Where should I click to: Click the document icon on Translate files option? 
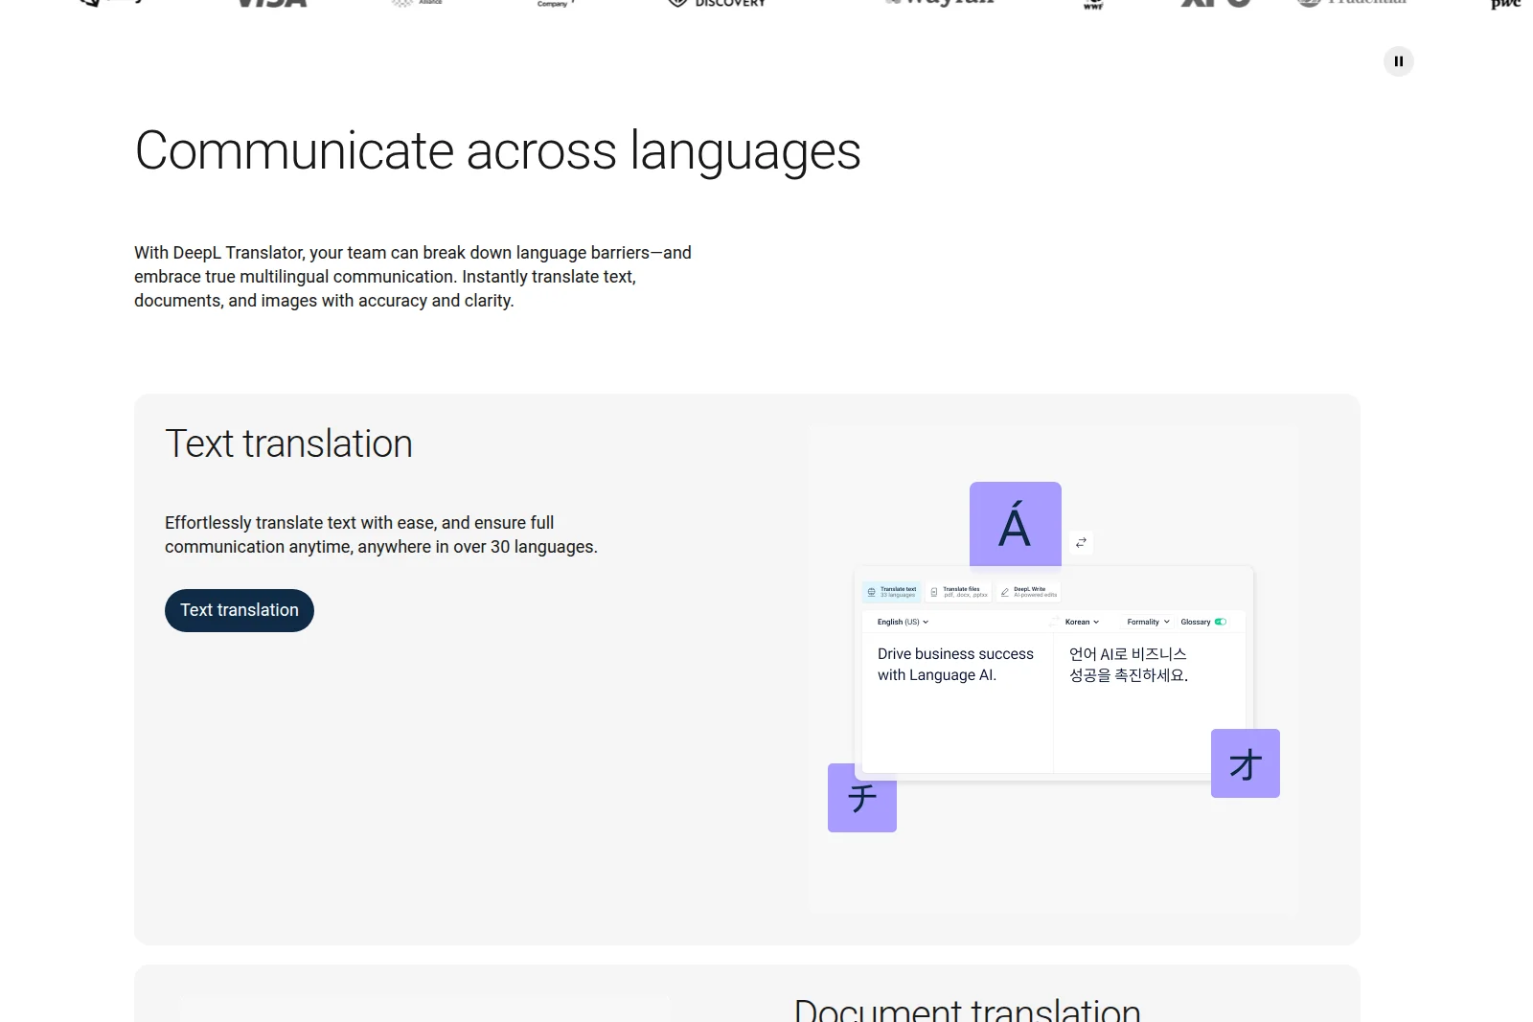(934, 592)
